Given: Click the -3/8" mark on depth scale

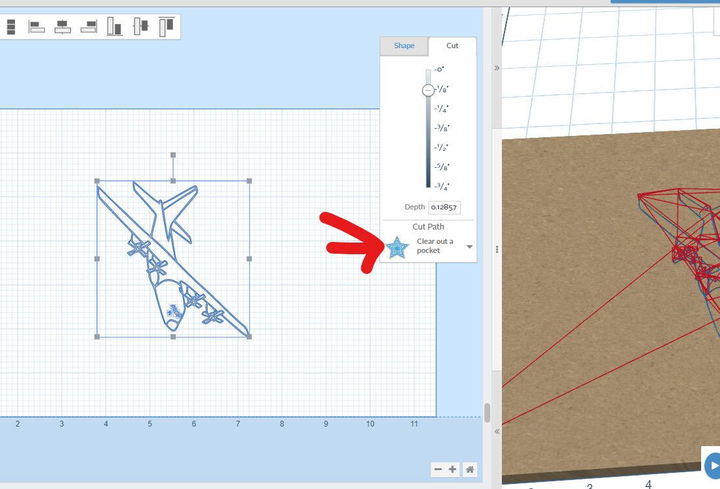Looking at the screenshot, I should tap(442, 128).
